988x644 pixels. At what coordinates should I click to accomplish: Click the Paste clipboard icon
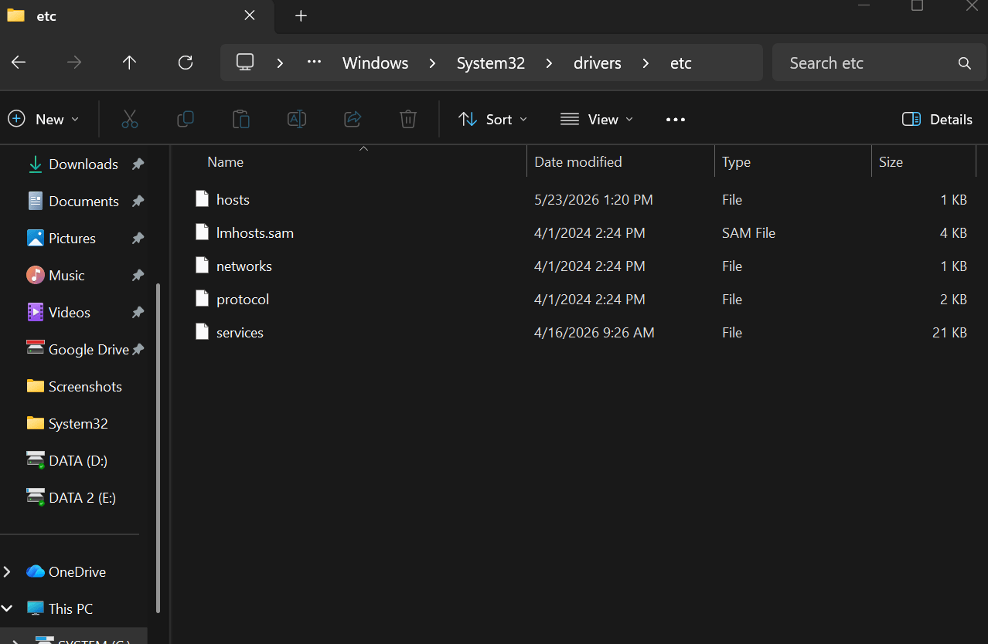coord(241,119)
